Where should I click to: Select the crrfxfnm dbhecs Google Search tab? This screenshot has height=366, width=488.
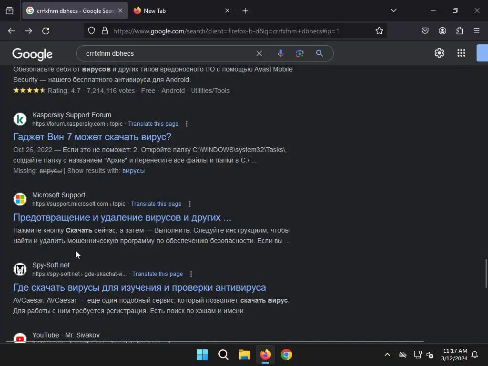75,10
